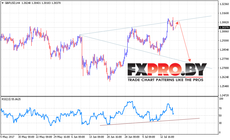Click the RSI 70 level label
Viewport: 230px width, 140px height.
click(220, 108)
